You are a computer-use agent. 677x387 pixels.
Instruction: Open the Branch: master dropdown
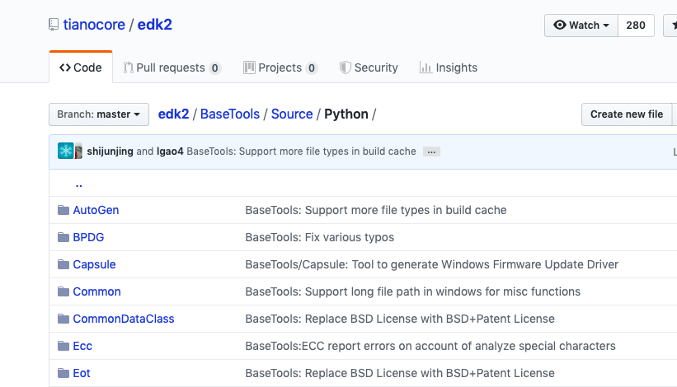[x=99, y=114]
